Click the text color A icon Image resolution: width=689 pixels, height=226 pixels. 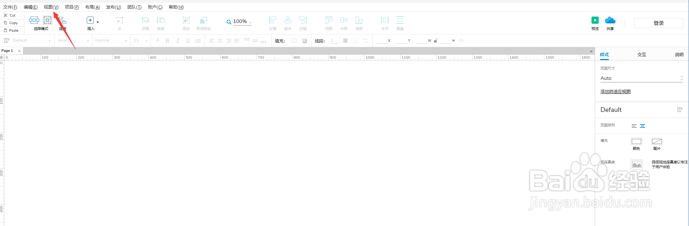(x=158, y=41)
